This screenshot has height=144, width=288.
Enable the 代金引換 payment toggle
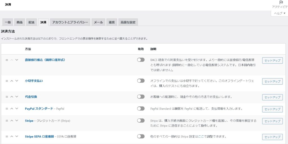[141, 97]
